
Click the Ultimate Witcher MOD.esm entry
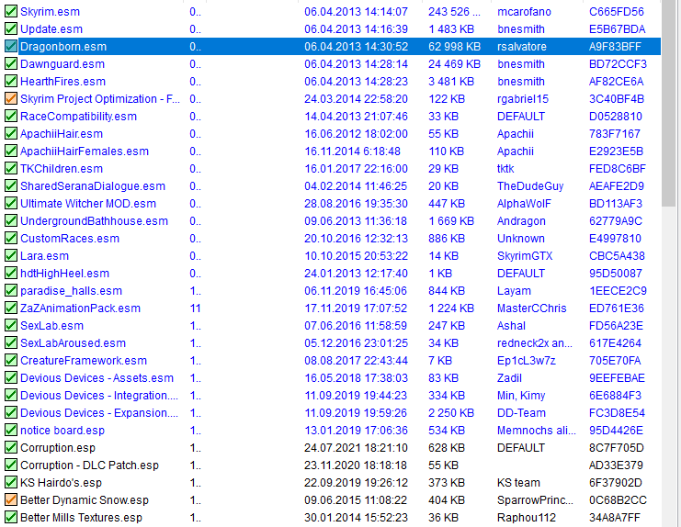click(88, 204)
